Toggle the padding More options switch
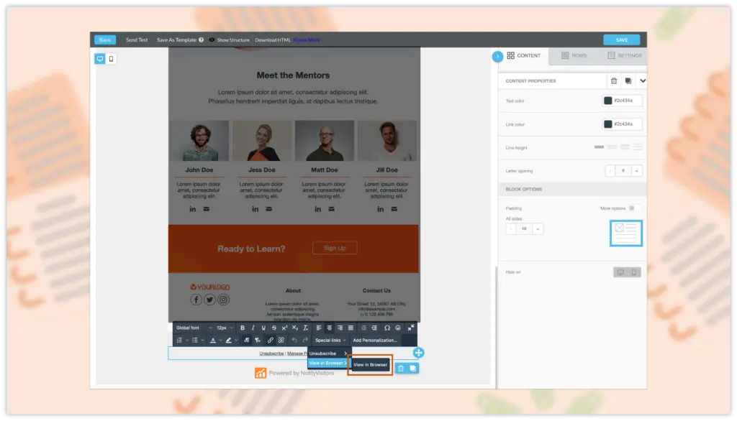This screenshot has height=421, width=737. 634,208
